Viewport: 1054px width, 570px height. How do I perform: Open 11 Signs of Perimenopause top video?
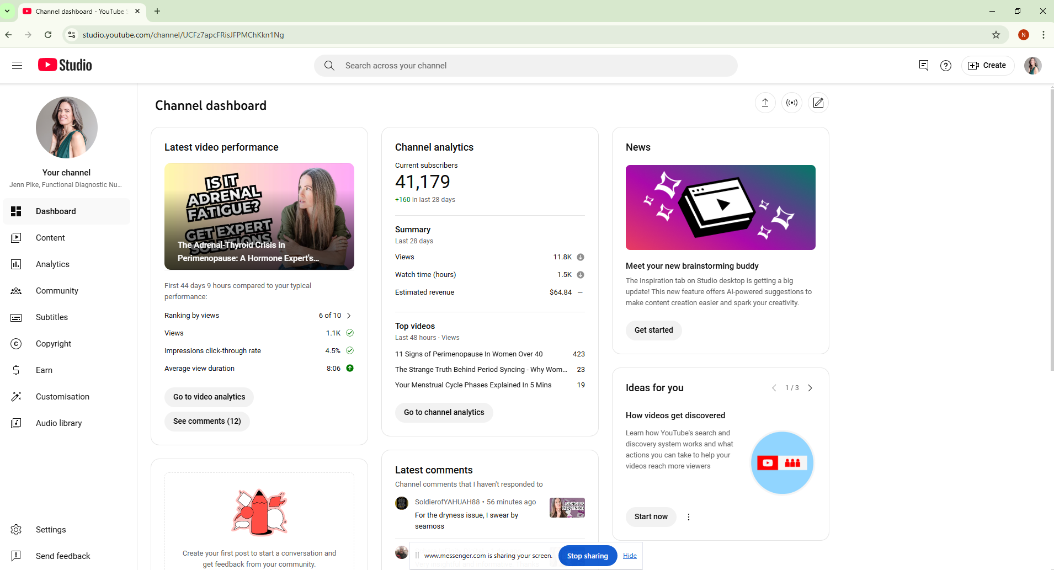(469, 354)
